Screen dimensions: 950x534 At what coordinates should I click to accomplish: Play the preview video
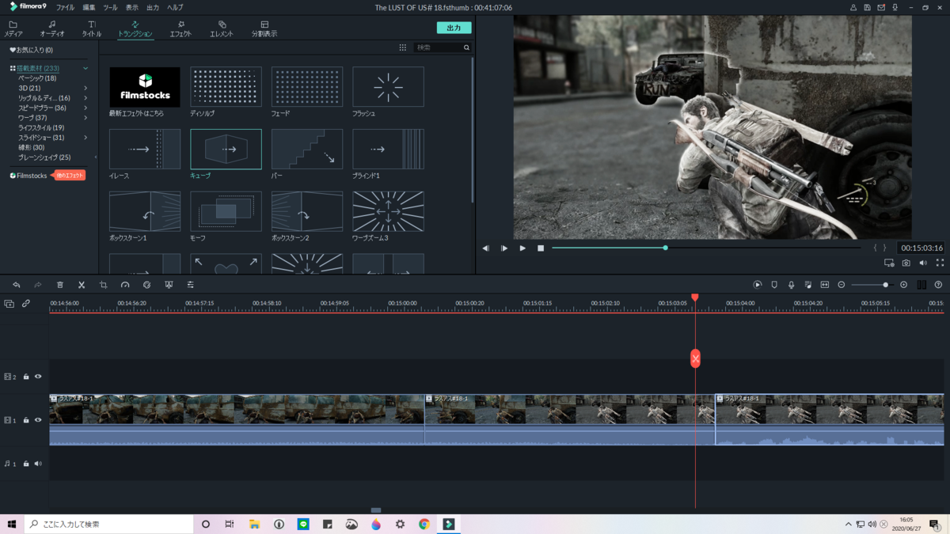point(522,248)
